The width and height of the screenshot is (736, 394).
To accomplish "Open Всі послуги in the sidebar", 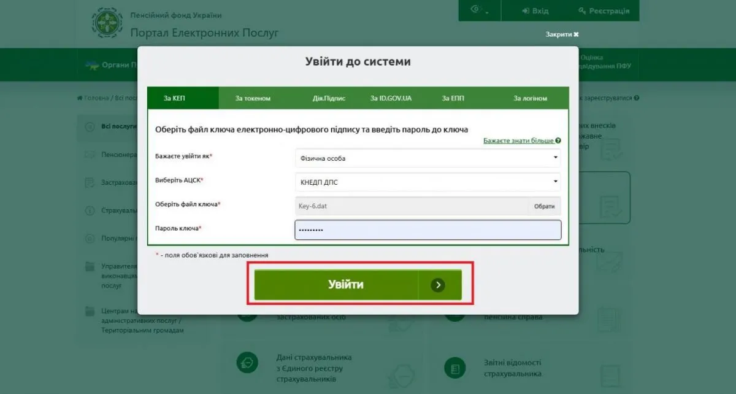I will tap(119, 127).
